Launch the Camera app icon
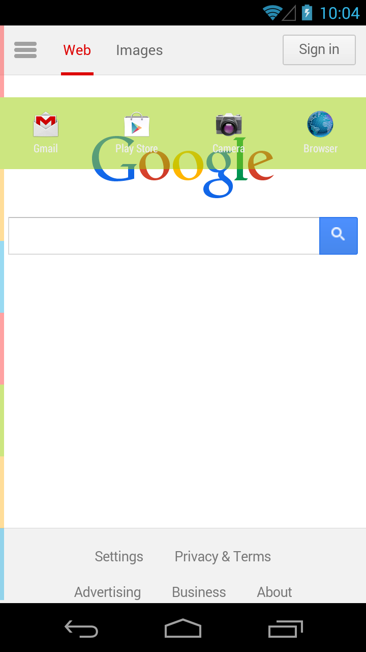The image size is (366, 652). [229, 125]
